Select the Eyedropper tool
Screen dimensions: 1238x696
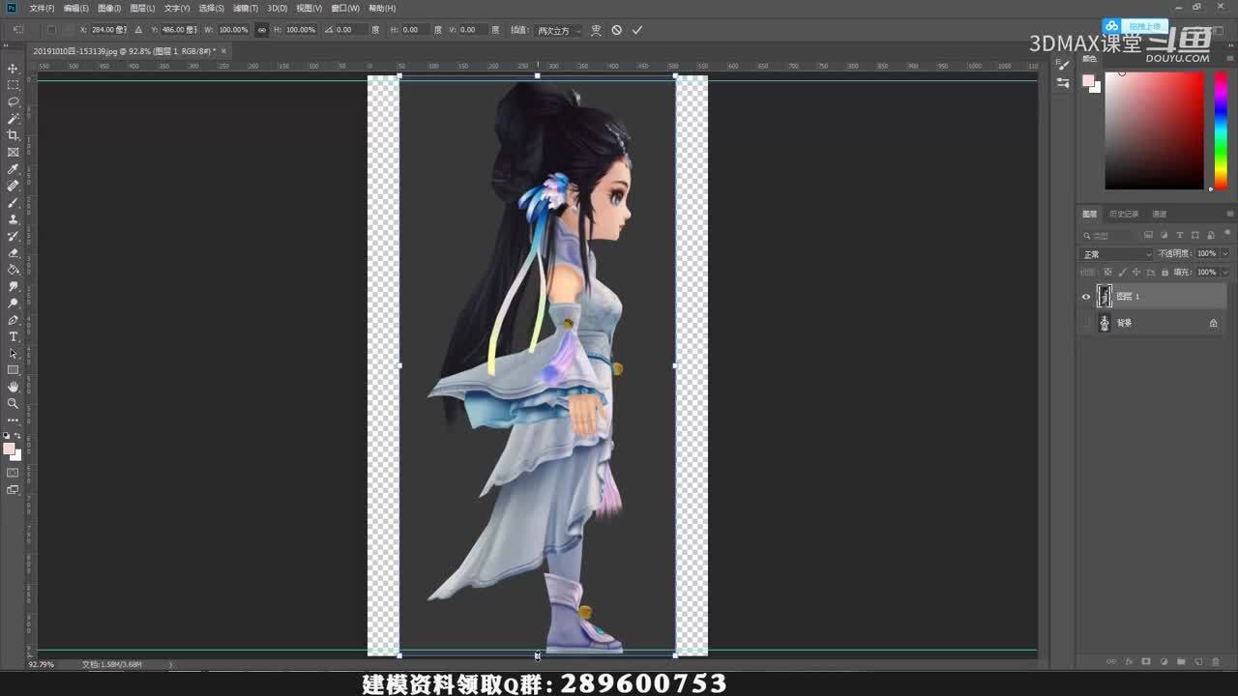(13, 169)
